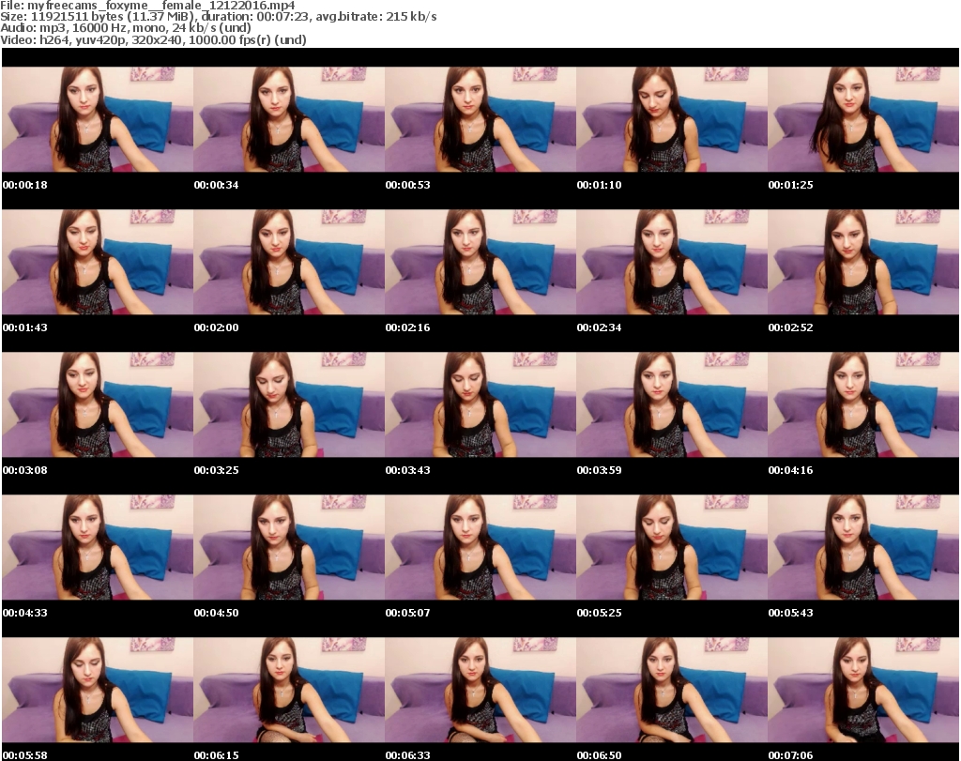
Task: Select the thumbnail above timestamp 00:05:07
Action: click(x=480, y=547)
